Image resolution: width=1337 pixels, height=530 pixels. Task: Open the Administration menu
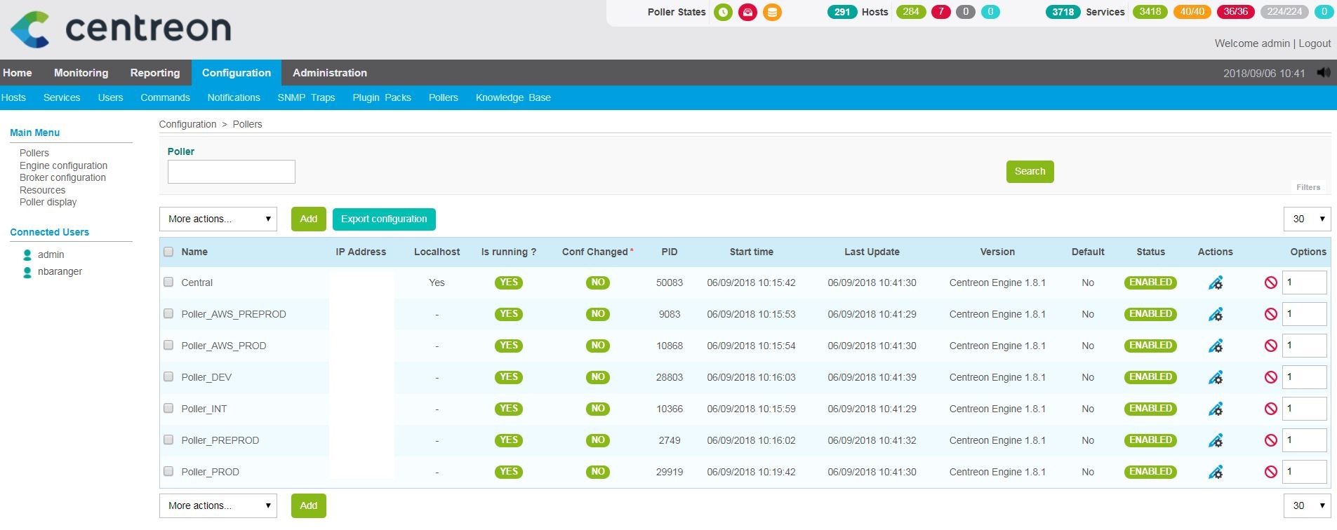click(330, 73)
